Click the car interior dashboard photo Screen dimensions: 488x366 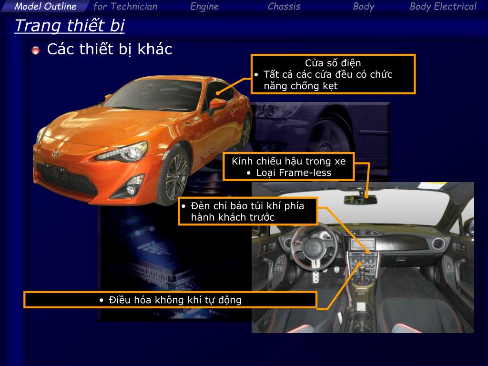point(363,257)
